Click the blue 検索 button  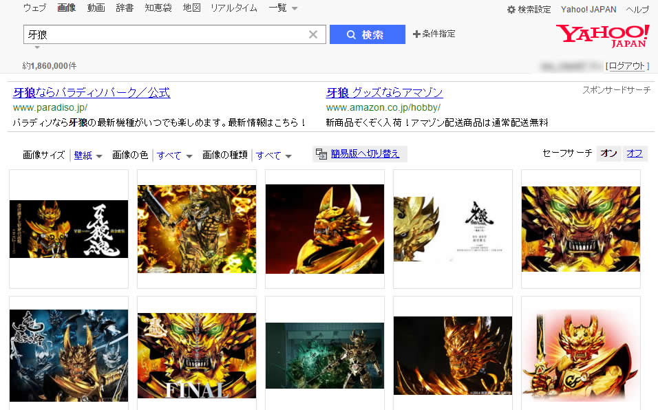point(368,34)
